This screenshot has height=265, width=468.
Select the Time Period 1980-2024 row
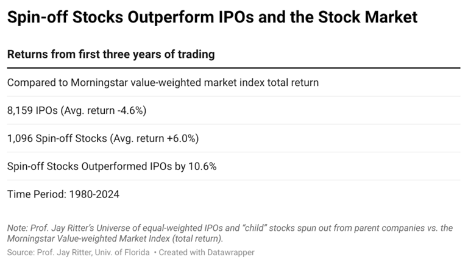pos(234,194)
